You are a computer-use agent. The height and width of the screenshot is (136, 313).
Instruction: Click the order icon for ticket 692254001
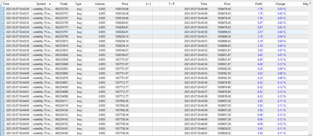point(3,83)
